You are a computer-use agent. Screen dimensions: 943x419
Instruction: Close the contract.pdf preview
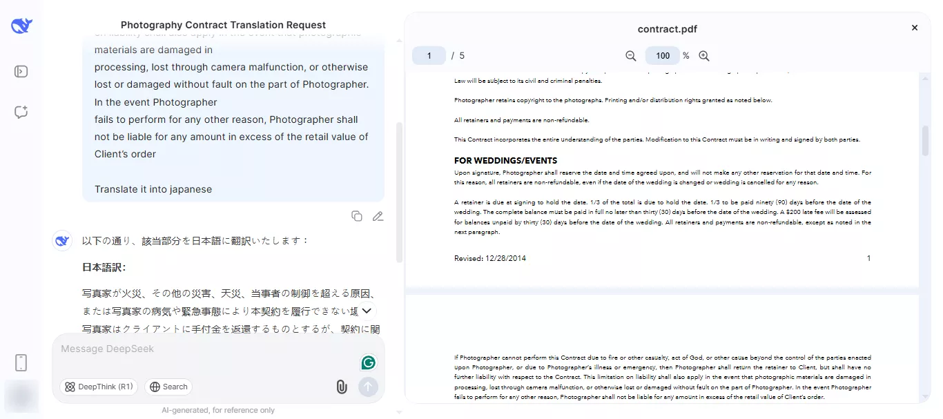pyautogui.click(x=915, y=28)
